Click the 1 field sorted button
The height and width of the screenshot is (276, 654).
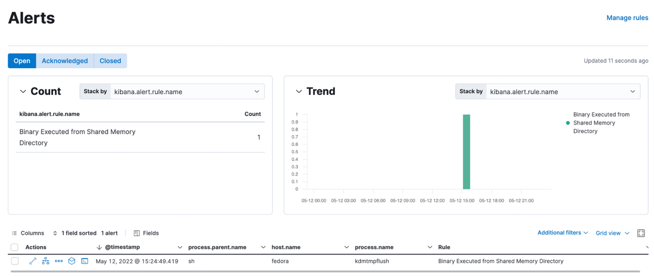75,233
